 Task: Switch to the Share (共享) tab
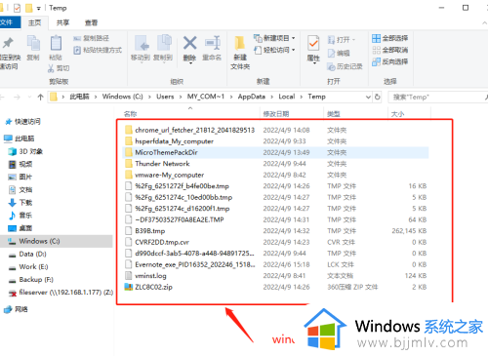point(62,22)
